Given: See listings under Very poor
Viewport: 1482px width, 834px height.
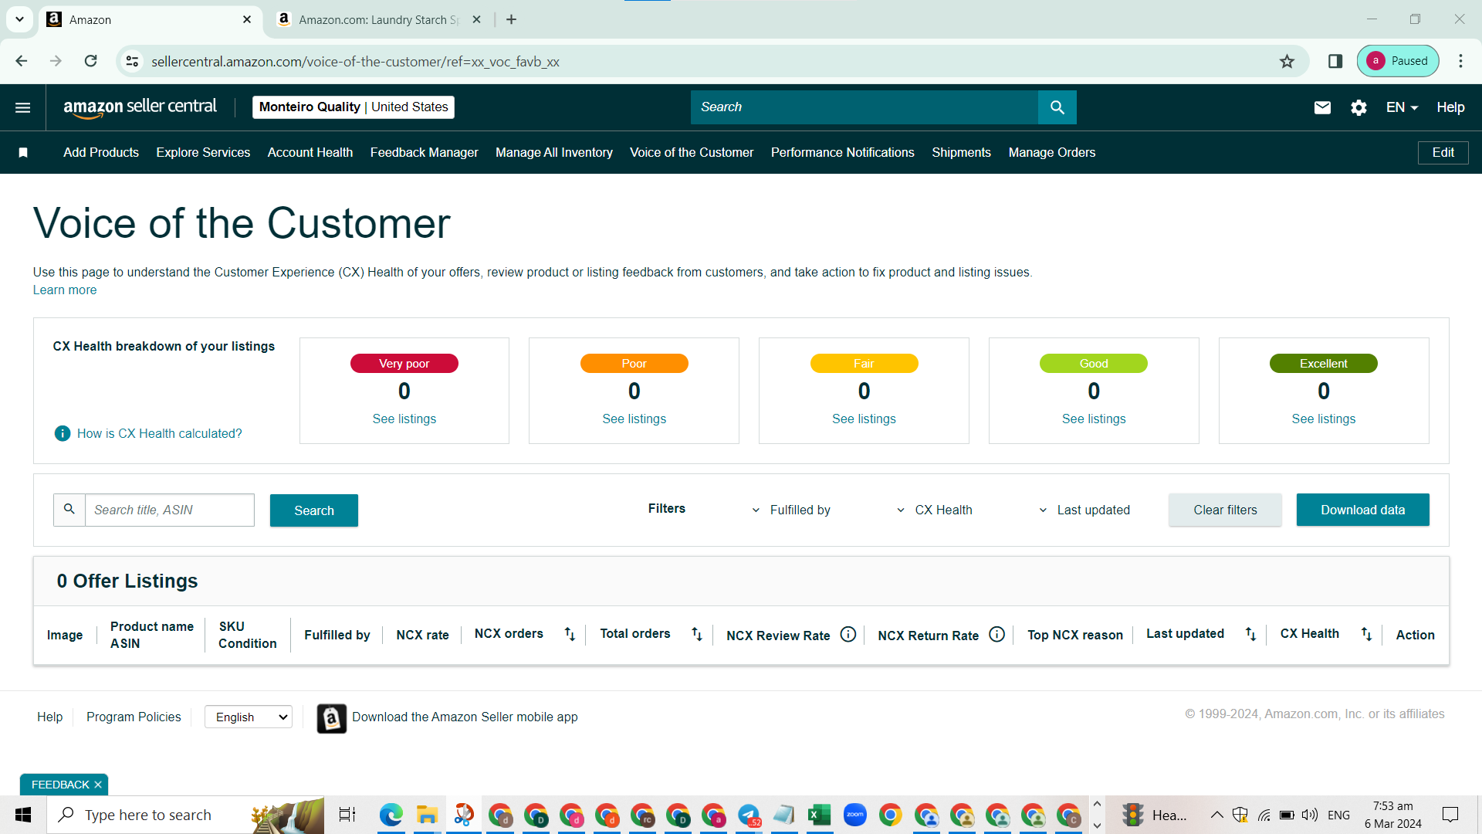Looking at the screenshot, I should coord(404,419).
